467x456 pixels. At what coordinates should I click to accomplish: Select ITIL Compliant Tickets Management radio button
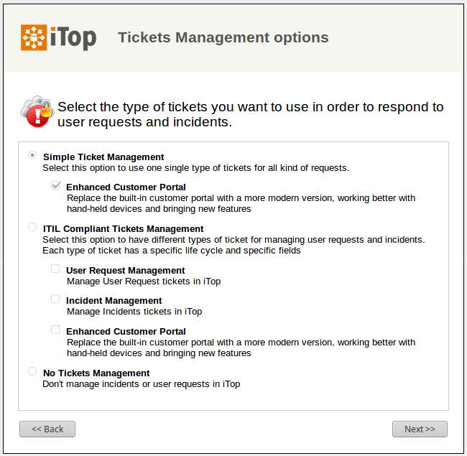click(x=32, y=227)
